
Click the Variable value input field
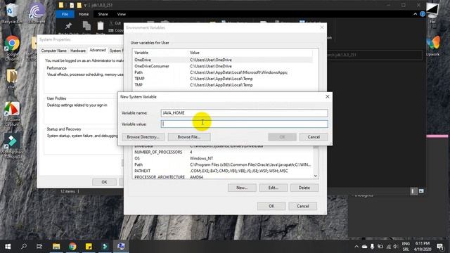coord(244,124)
